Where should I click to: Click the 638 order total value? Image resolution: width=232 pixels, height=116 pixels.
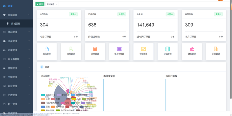pos(92,25)
